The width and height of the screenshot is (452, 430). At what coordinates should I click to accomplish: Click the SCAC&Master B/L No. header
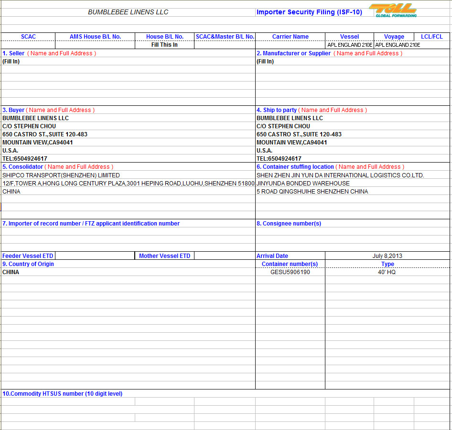(225, 37)
